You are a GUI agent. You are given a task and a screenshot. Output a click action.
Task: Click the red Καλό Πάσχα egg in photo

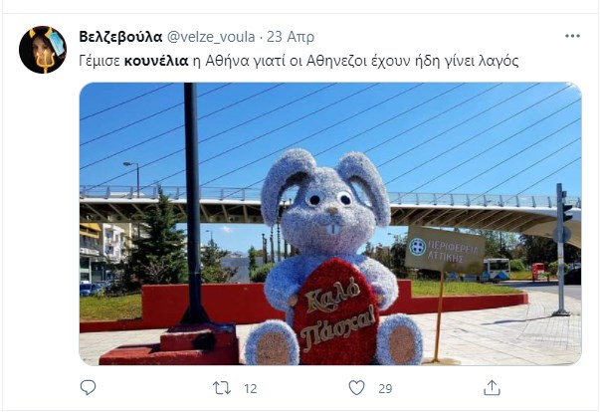335,311
